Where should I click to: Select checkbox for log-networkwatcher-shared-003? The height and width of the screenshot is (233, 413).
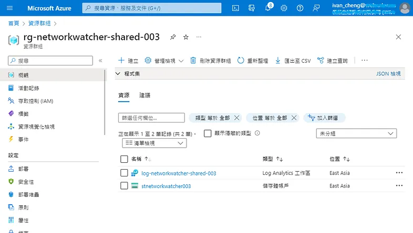(x=124, y=173)
